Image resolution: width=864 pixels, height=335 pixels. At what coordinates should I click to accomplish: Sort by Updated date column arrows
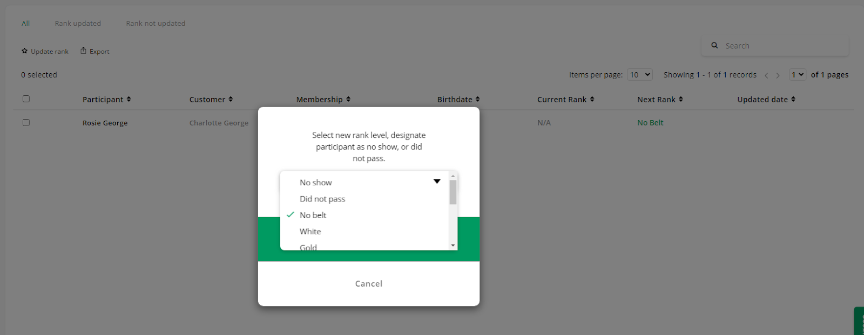tap(793, 99)
